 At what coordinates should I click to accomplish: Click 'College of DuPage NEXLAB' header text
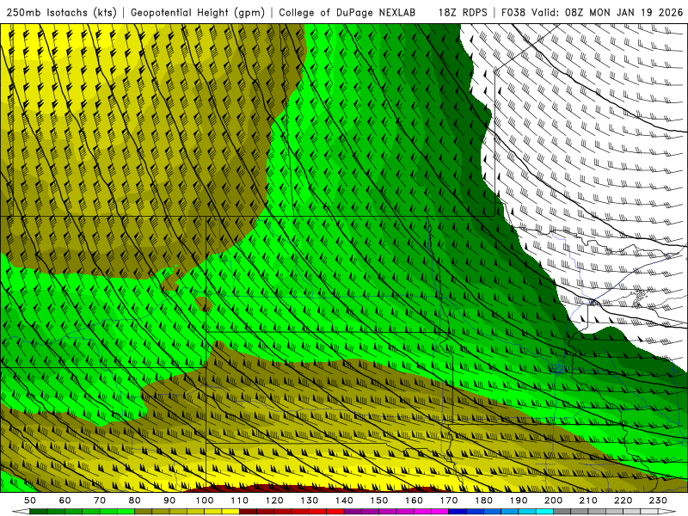pyautogui.click(x=347, y=12)
